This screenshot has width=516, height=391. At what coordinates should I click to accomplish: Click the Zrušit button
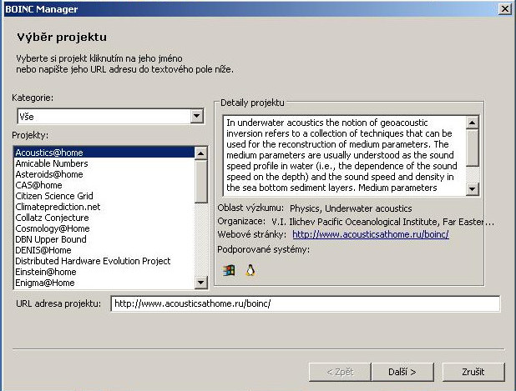[x=473, y=372]
